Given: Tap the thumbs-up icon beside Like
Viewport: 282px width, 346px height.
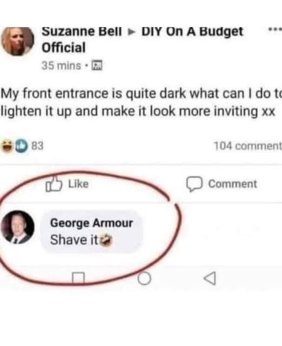Looking at the screenshot, I should [53, 184].
